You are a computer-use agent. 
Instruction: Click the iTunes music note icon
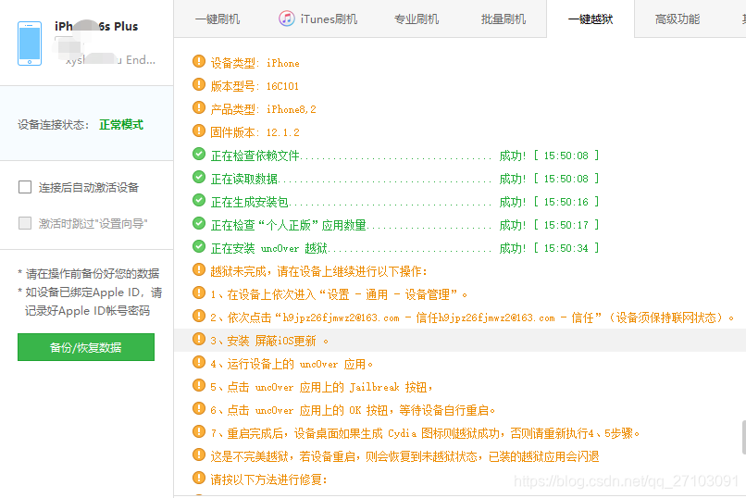click(286, 19)
